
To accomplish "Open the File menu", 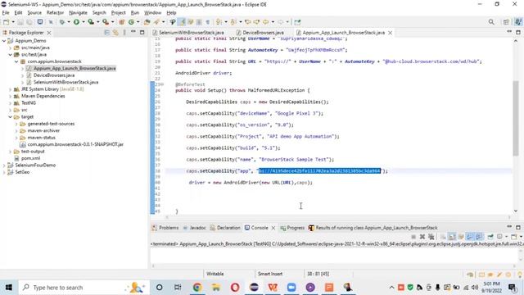I will [6, 13].
